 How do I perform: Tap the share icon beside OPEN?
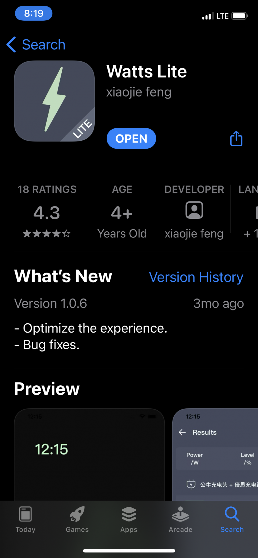pyautogui.click(x=236, y=139)
